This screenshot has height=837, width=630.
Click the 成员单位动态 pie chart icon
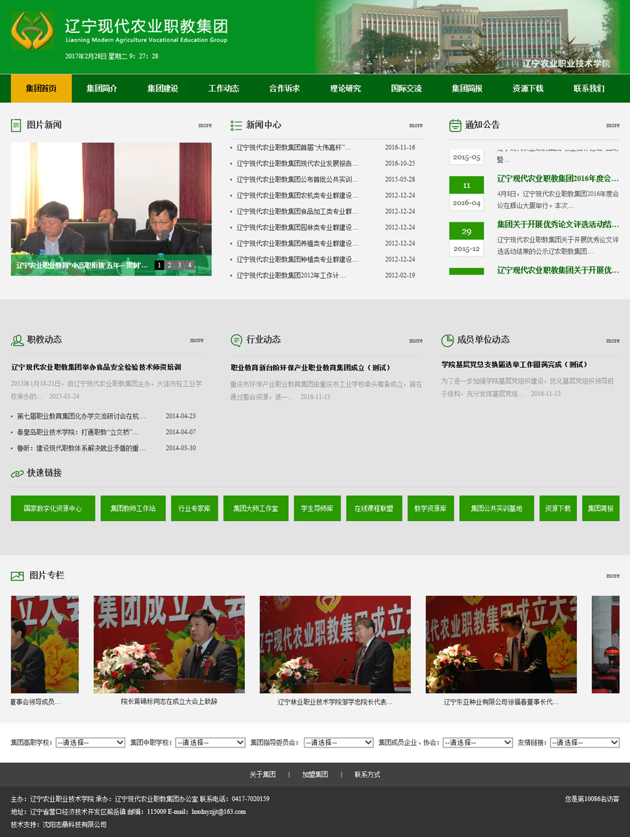(447, 340)
